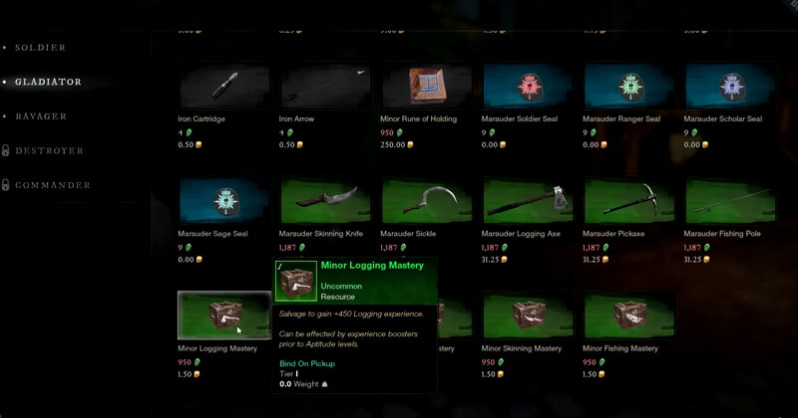Pick the Marauder Skinning Knife icon

point(325,201)
